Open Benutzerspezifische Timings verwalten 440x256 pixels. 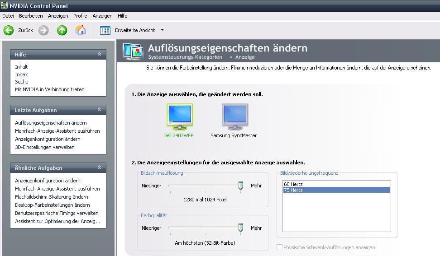[57, 213]
